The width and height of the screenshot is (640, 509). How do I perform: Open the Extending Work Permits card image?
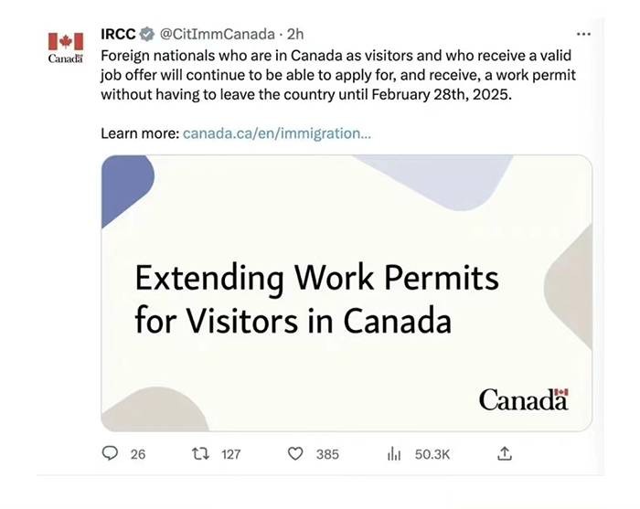[347, 292]
